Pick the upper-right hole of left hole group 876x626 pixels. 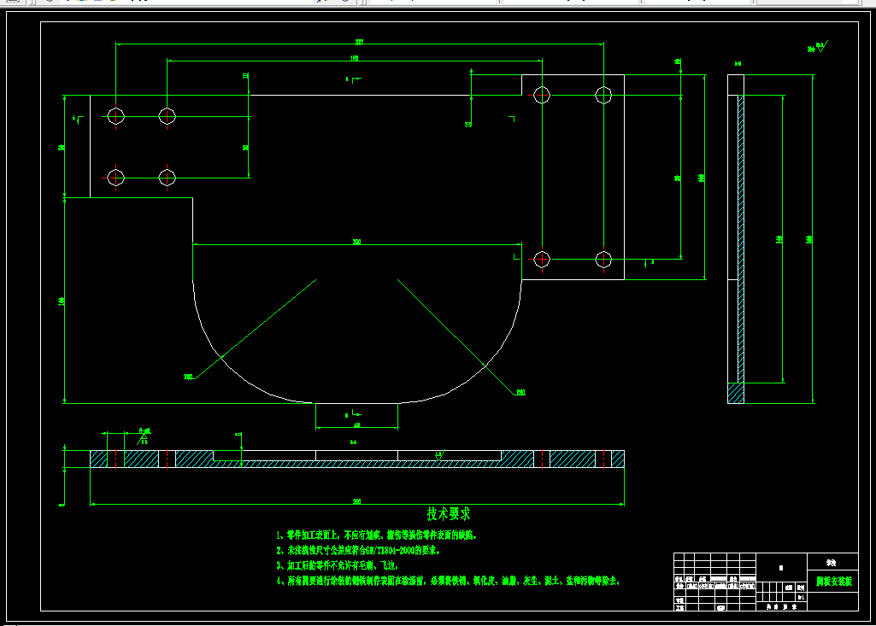[x=167, y=116]
